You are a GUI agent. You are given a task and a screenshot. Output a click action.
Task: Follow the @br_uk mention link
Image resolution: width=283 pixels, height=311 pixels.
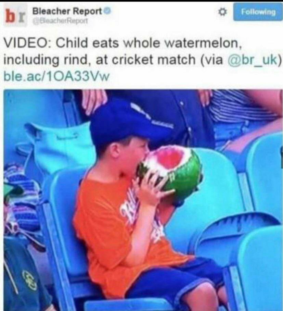coord(255,60)
